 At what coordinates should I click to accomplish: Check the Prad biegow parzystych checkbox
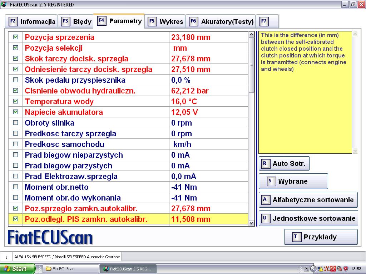[x=15, y=166]
